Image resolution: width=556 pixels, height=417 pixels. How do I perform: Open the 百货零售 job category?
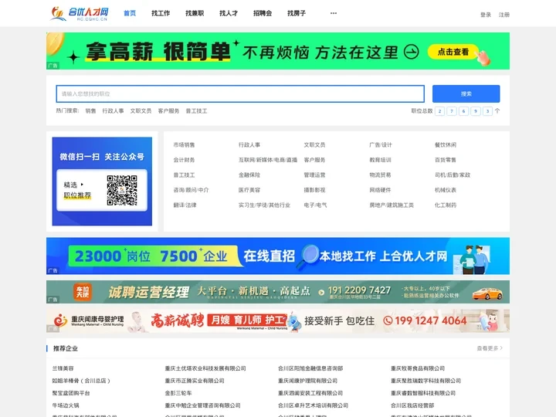point(446,160)
